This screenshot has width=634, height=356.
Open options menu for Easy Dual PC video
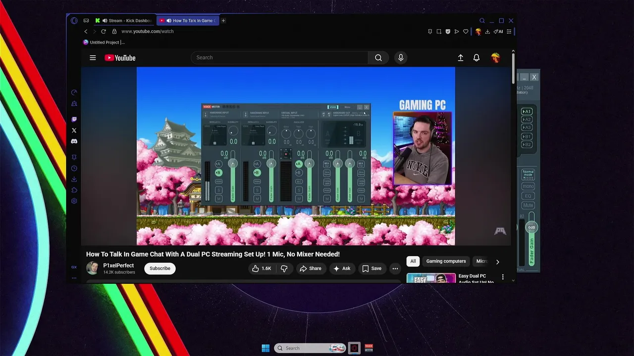pos(503,277)
